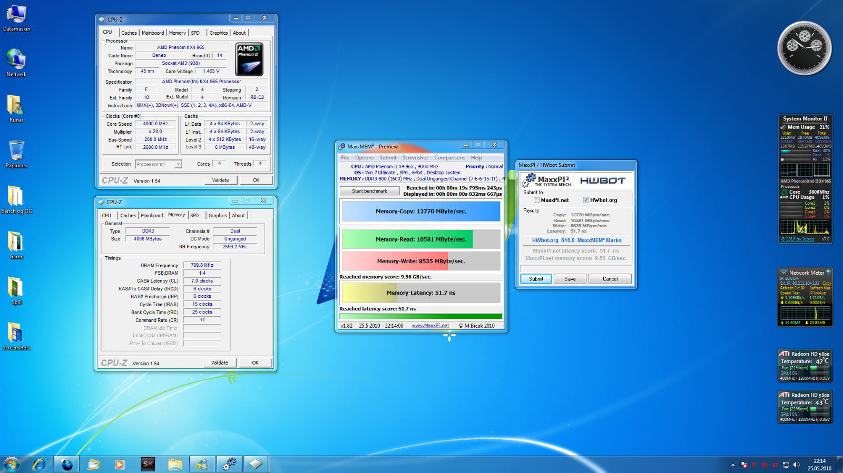Open SPD tab in CPU-Z memory window

(194, 215)
